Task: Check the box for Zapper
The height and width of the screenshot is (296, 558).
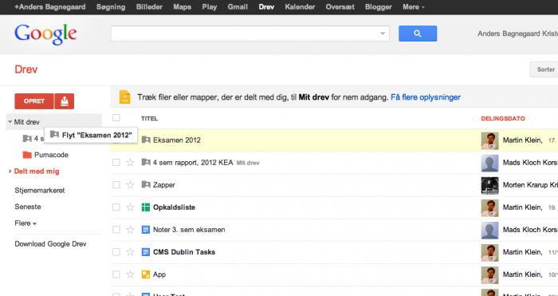Action: [116, 185]
